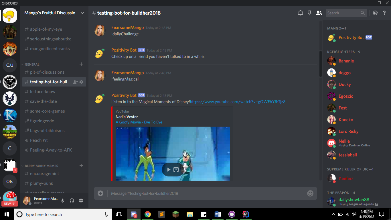Attach file with plus button
The height and width of the screenshot is (220, 391).
100,193
